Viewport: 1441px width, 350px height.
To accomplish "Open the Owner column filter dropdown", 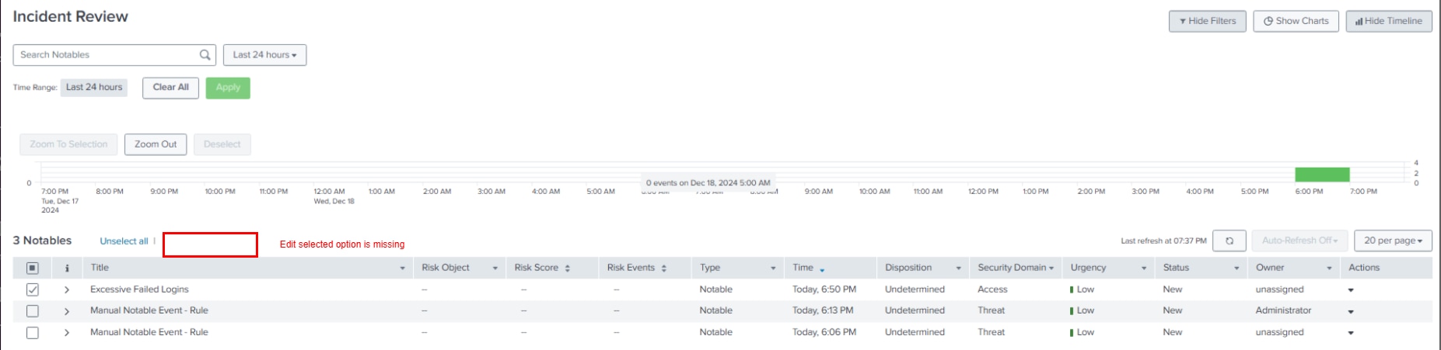I will (1329, 268).
